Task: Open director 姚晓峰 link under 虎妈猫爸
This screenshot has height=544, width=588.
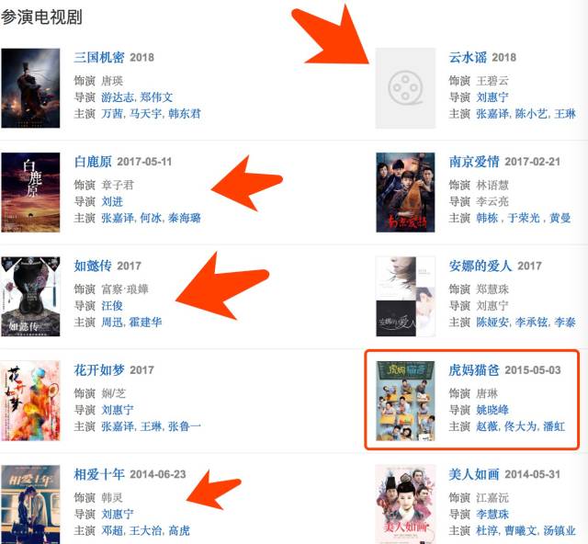Action: pyautogui.click(x=492, y=410)
